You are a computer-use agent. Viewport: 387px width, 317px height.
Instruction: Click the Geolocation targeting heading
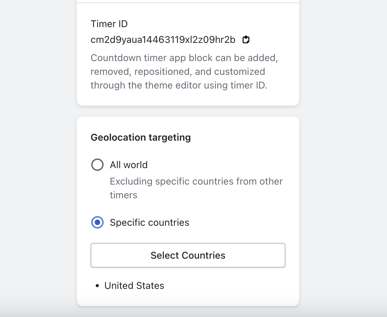pos(141,138)
